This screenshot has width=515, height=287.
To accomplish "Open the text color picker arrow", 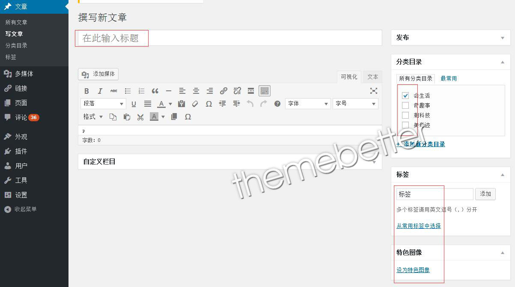I will [170, 104].
